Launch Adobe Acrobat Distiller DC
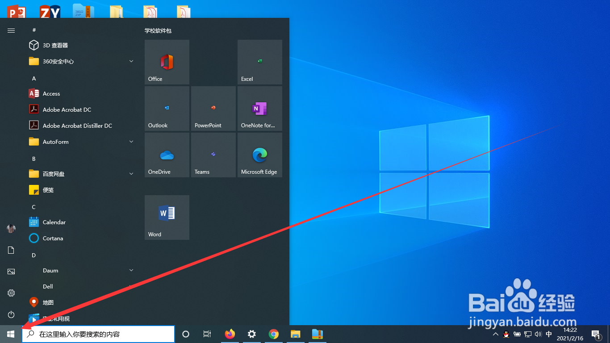Viewport: 610px width, 343px height. [x=81, y=125]
